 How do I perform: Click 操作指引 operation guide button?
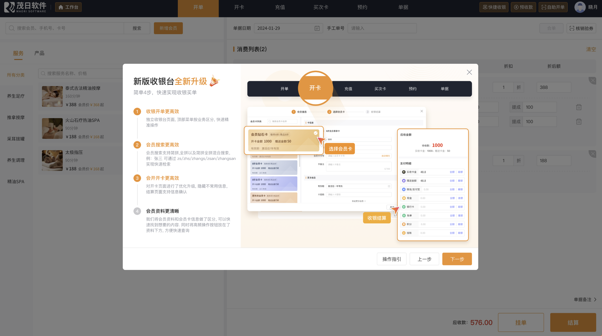click(391, 259)
